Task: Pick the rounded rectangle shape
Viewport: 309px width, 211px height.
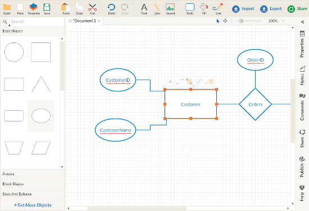Action: click(14, 116)
